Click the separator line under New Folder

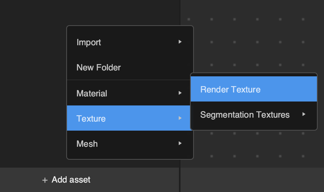coord(130,80)
